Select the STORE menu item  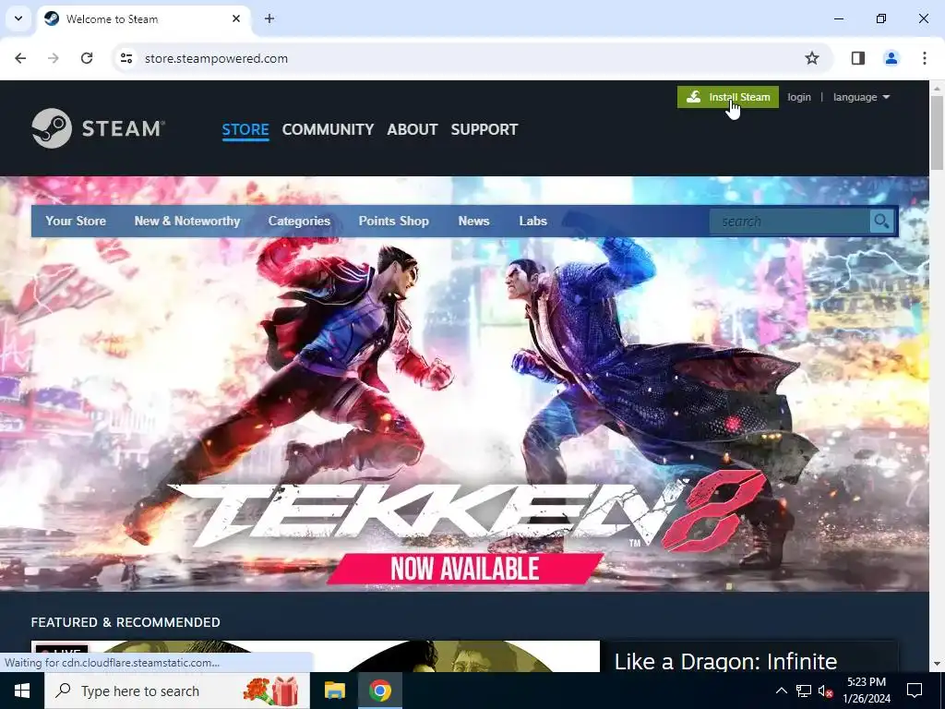[x=245, y=129]
